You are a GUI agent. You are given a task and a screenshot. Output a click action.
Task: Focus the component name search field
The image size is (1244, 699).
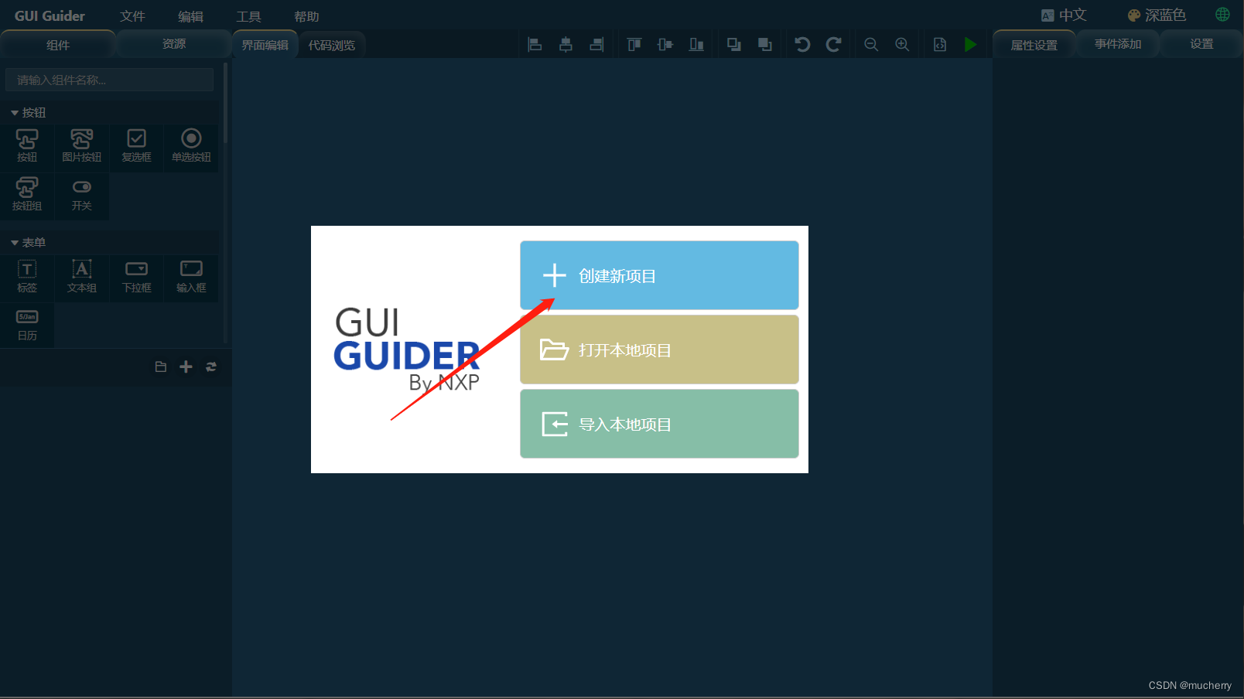109,80
